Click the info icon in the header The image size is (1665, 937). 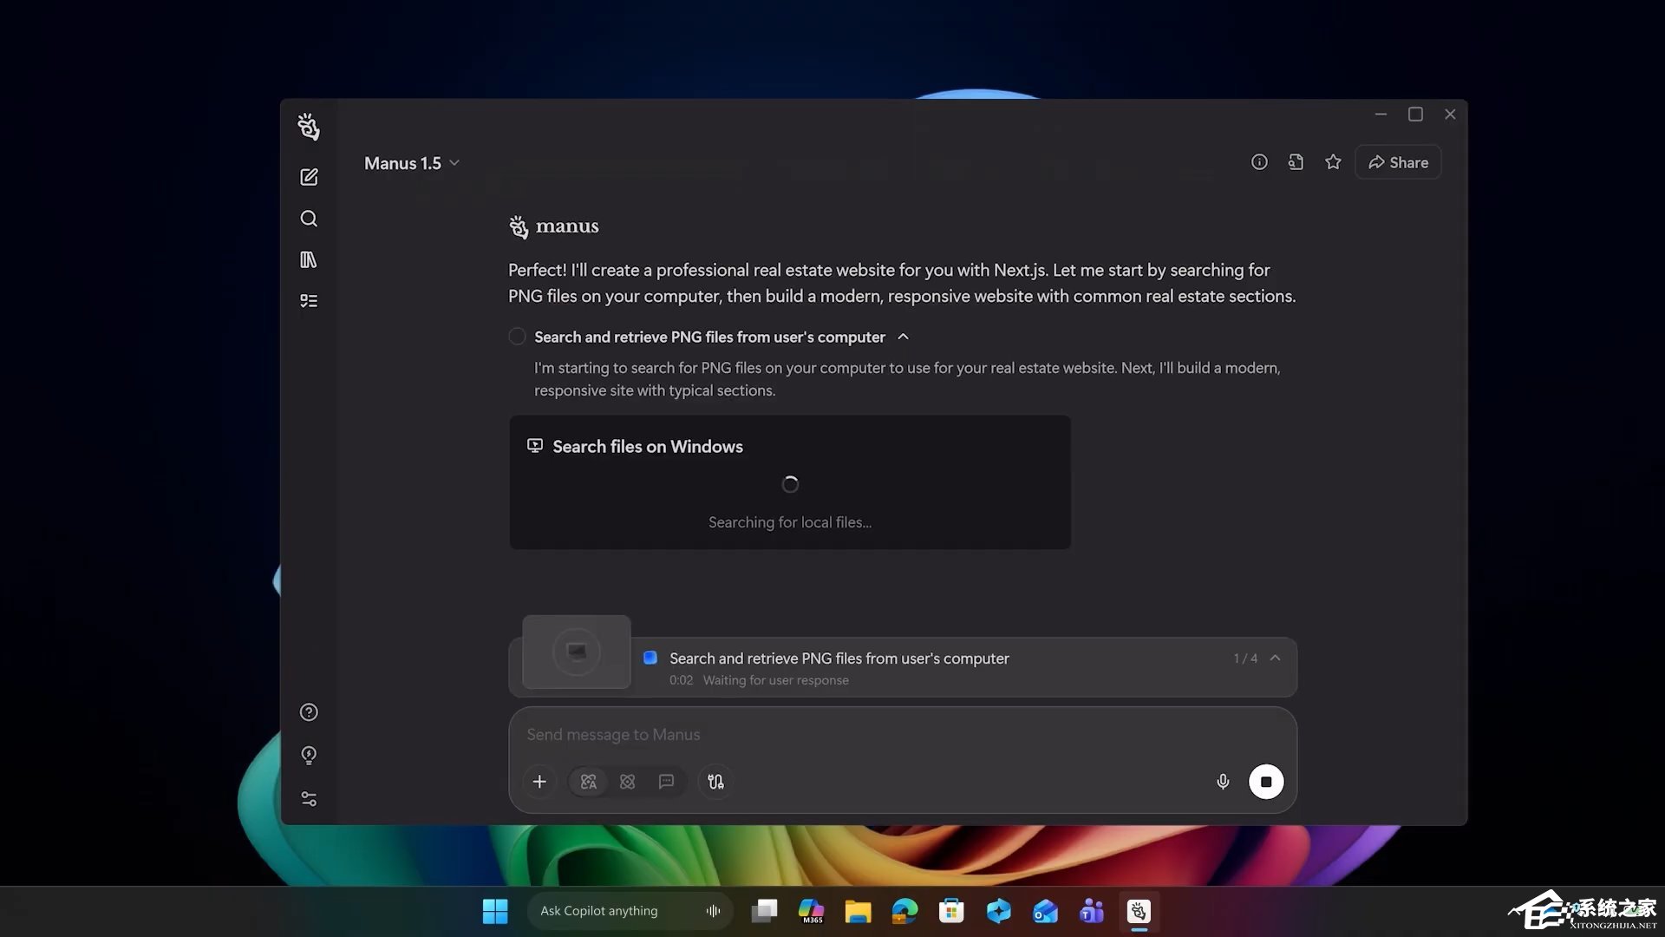click(1259, 162)
